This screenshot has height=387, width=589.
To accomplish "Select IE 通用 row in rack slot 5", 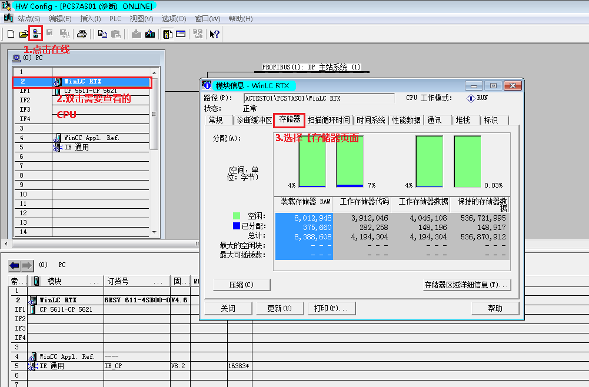I will [x=82, y=147].
